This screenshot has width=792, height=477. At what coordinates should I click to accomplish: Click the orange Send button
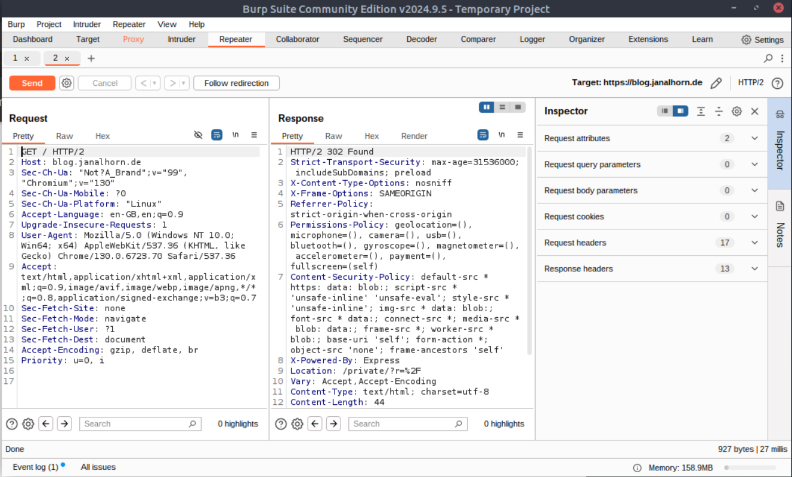pos(32,83)
